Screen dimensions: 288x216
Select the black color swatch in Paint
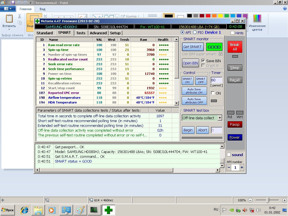click(x=190, y=16)
